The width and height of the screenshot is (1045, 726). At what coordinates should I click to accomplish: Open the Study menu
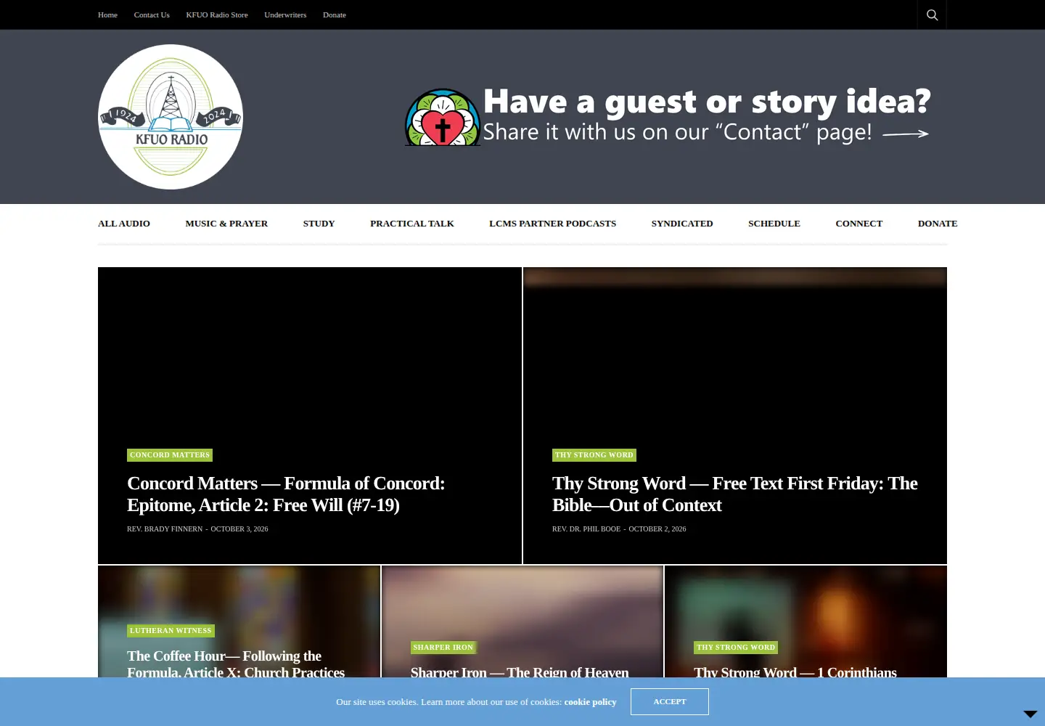pyautogui.click(x=319, y=224)
